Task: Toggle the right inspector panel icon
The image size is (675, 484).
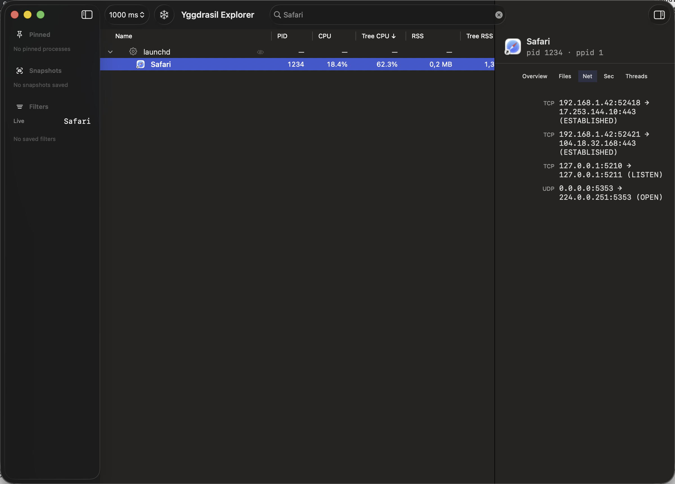Action: [659, 15]
